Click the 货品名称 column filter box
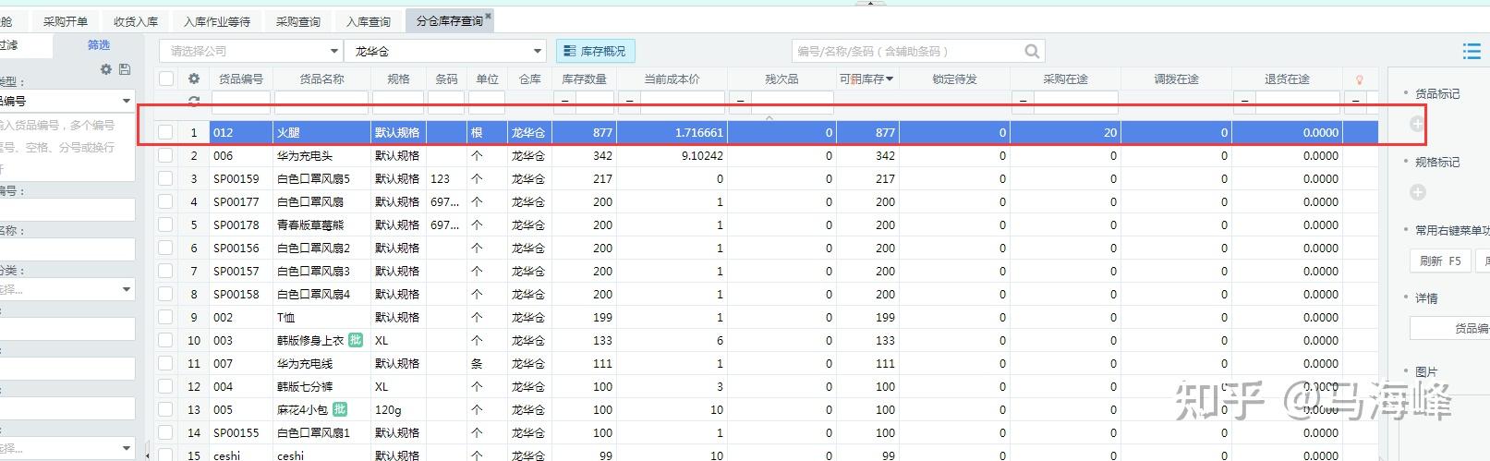This screenshot has height=461, width=1490. pyautogui.click(x=321, y=101)
